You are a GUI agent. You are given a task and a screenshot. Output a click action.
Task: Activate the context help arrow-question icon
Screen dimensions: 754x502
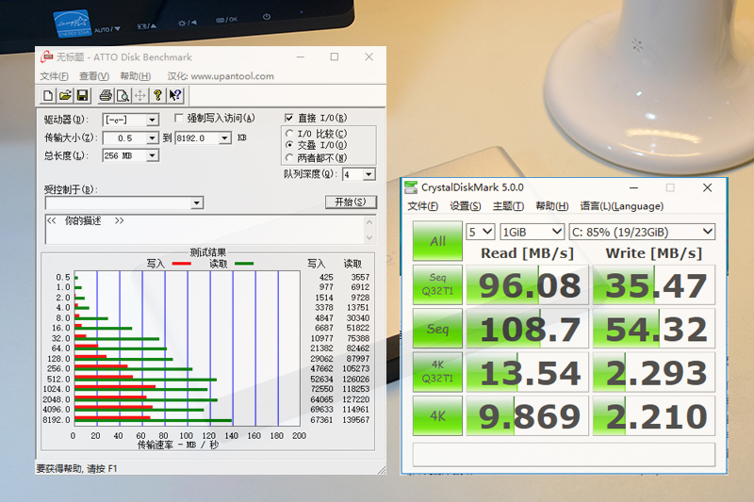(175, 95)
